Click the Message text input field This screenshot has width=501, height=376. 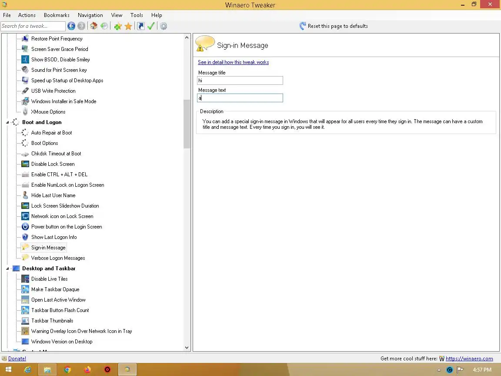pyautogui.click(x=240, y=98)
